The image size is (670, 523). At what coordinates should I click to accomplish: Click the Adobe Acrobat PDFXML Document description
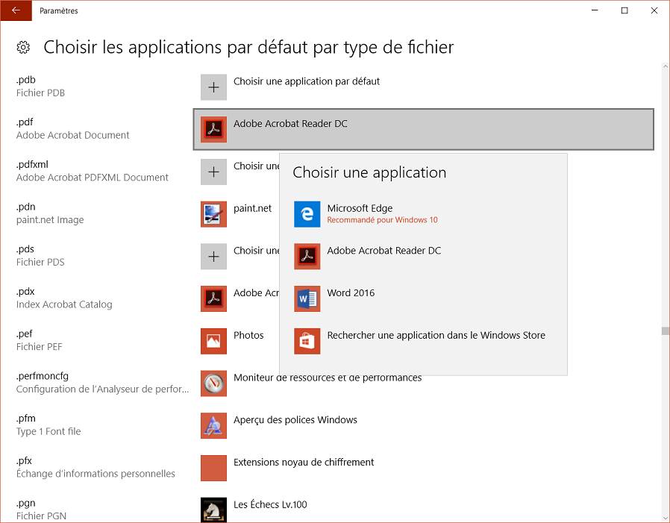[93, 178]
